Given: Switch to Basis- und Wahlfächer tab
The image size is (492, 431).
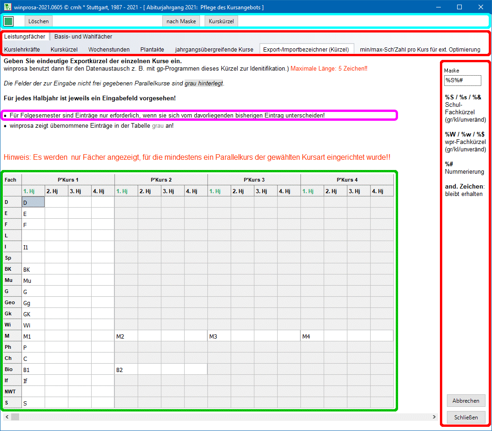Looking at the screenshot, I should point(83,36).
